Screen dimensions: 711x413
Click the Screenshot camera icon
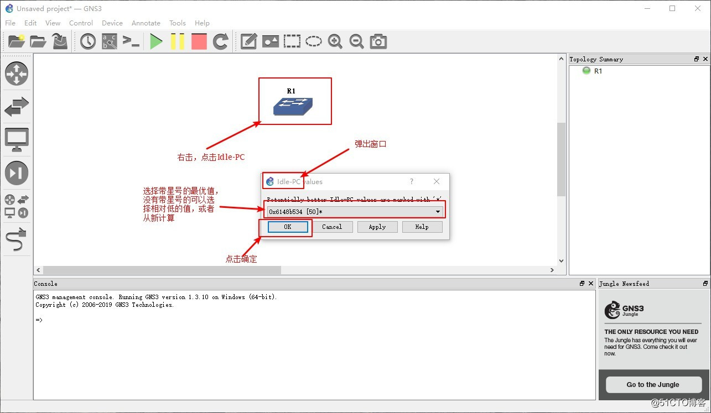pyautogui.click(x=378, y=41)
